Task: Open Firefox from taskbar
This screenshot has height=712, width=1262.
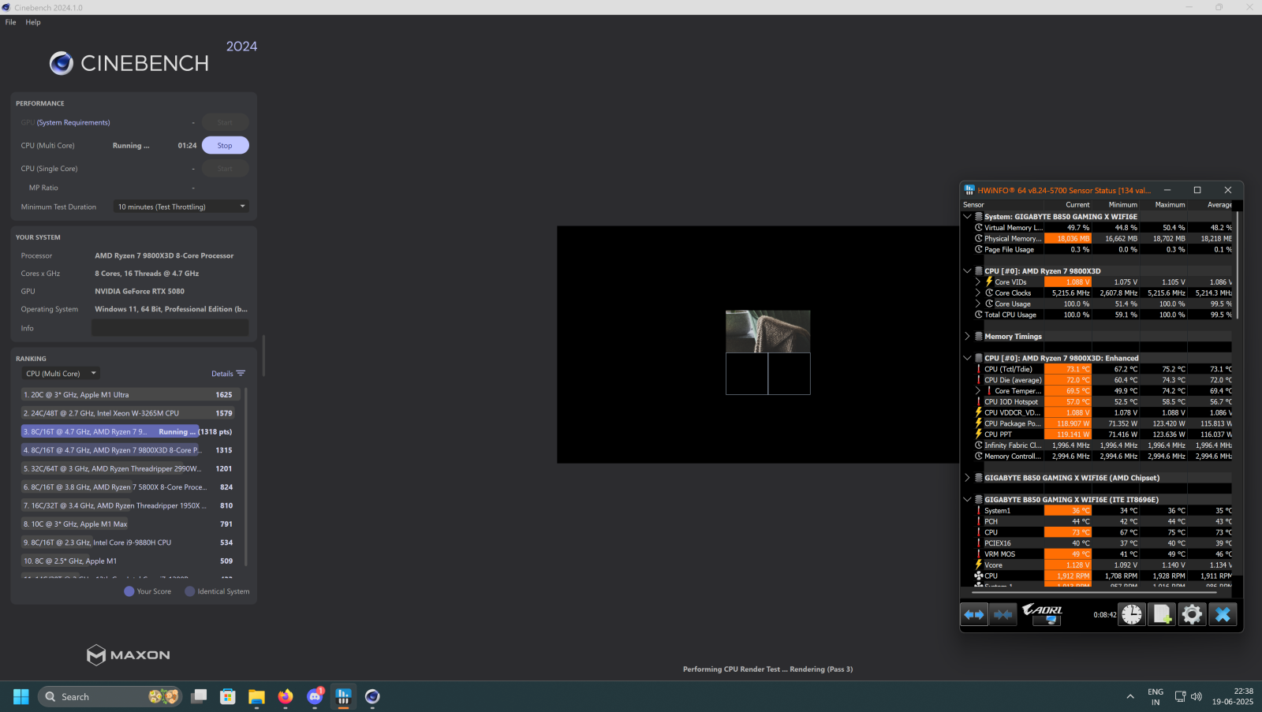Action: 286,696
